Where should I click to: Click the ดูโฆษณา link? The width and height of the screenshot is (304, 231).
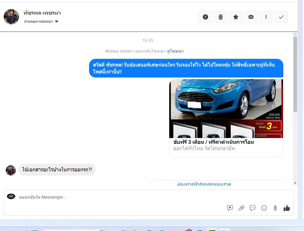click(176, 51)
